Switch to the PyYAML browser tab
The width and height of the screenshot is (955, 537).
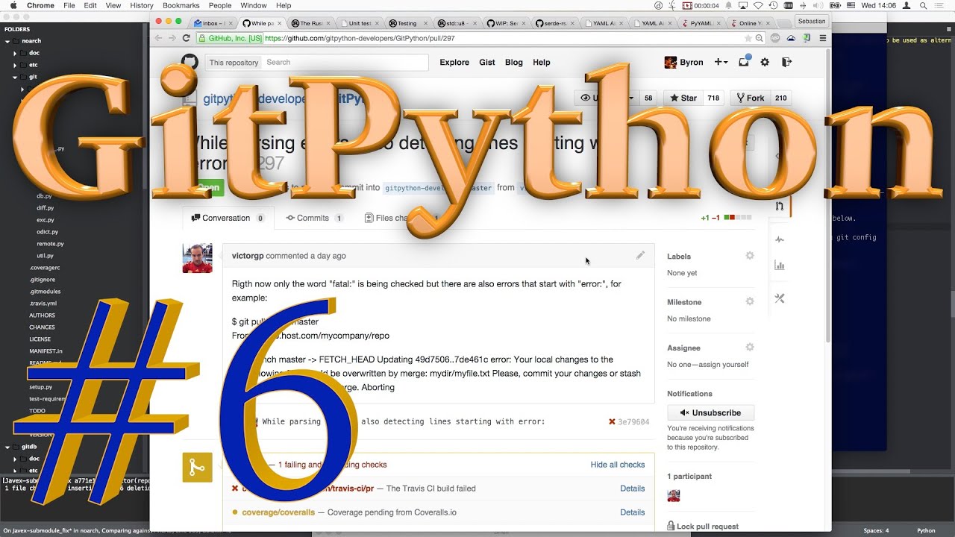[x=701, y=23]
